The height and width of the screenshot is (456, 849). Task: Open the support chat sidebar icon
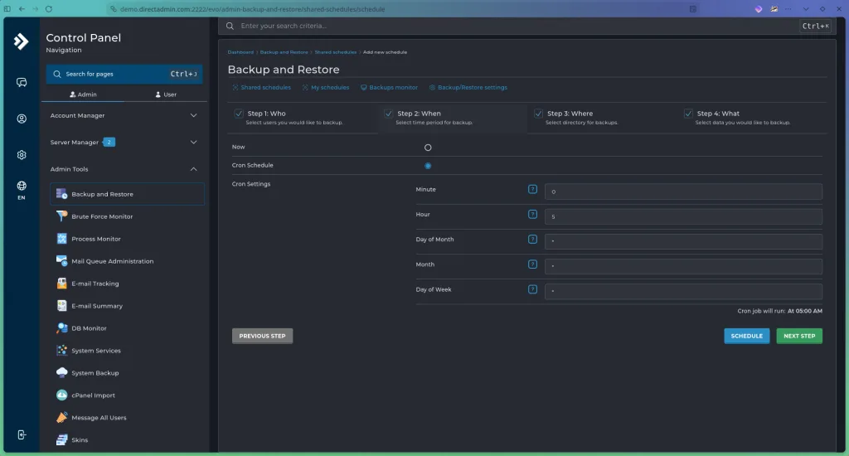pos(21,82)
